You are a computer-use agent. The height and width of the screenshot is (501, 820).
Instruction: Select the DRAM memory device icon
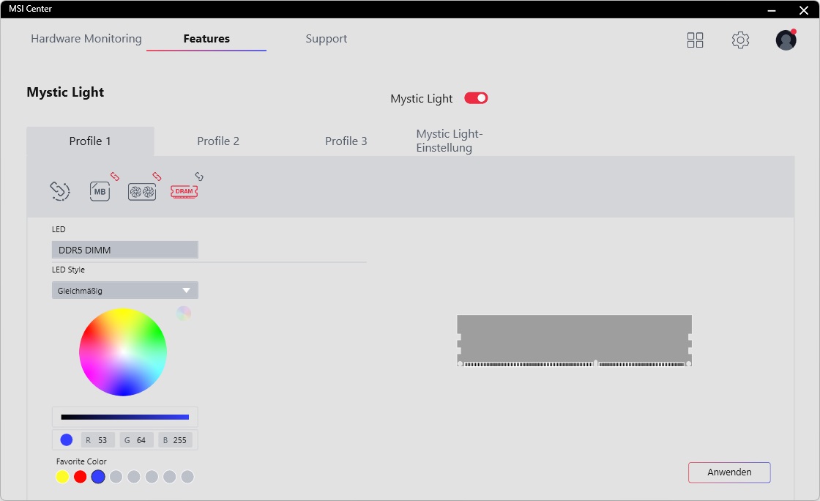click(184, 191)
